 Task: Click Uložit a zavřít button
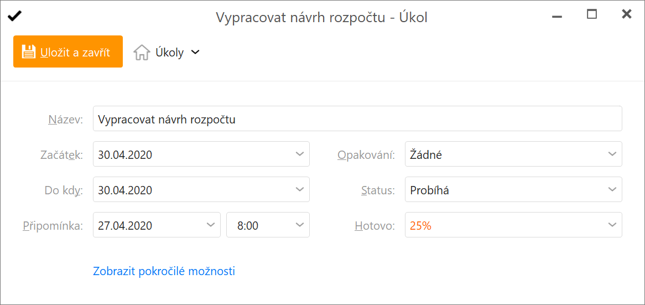[68, 51]
